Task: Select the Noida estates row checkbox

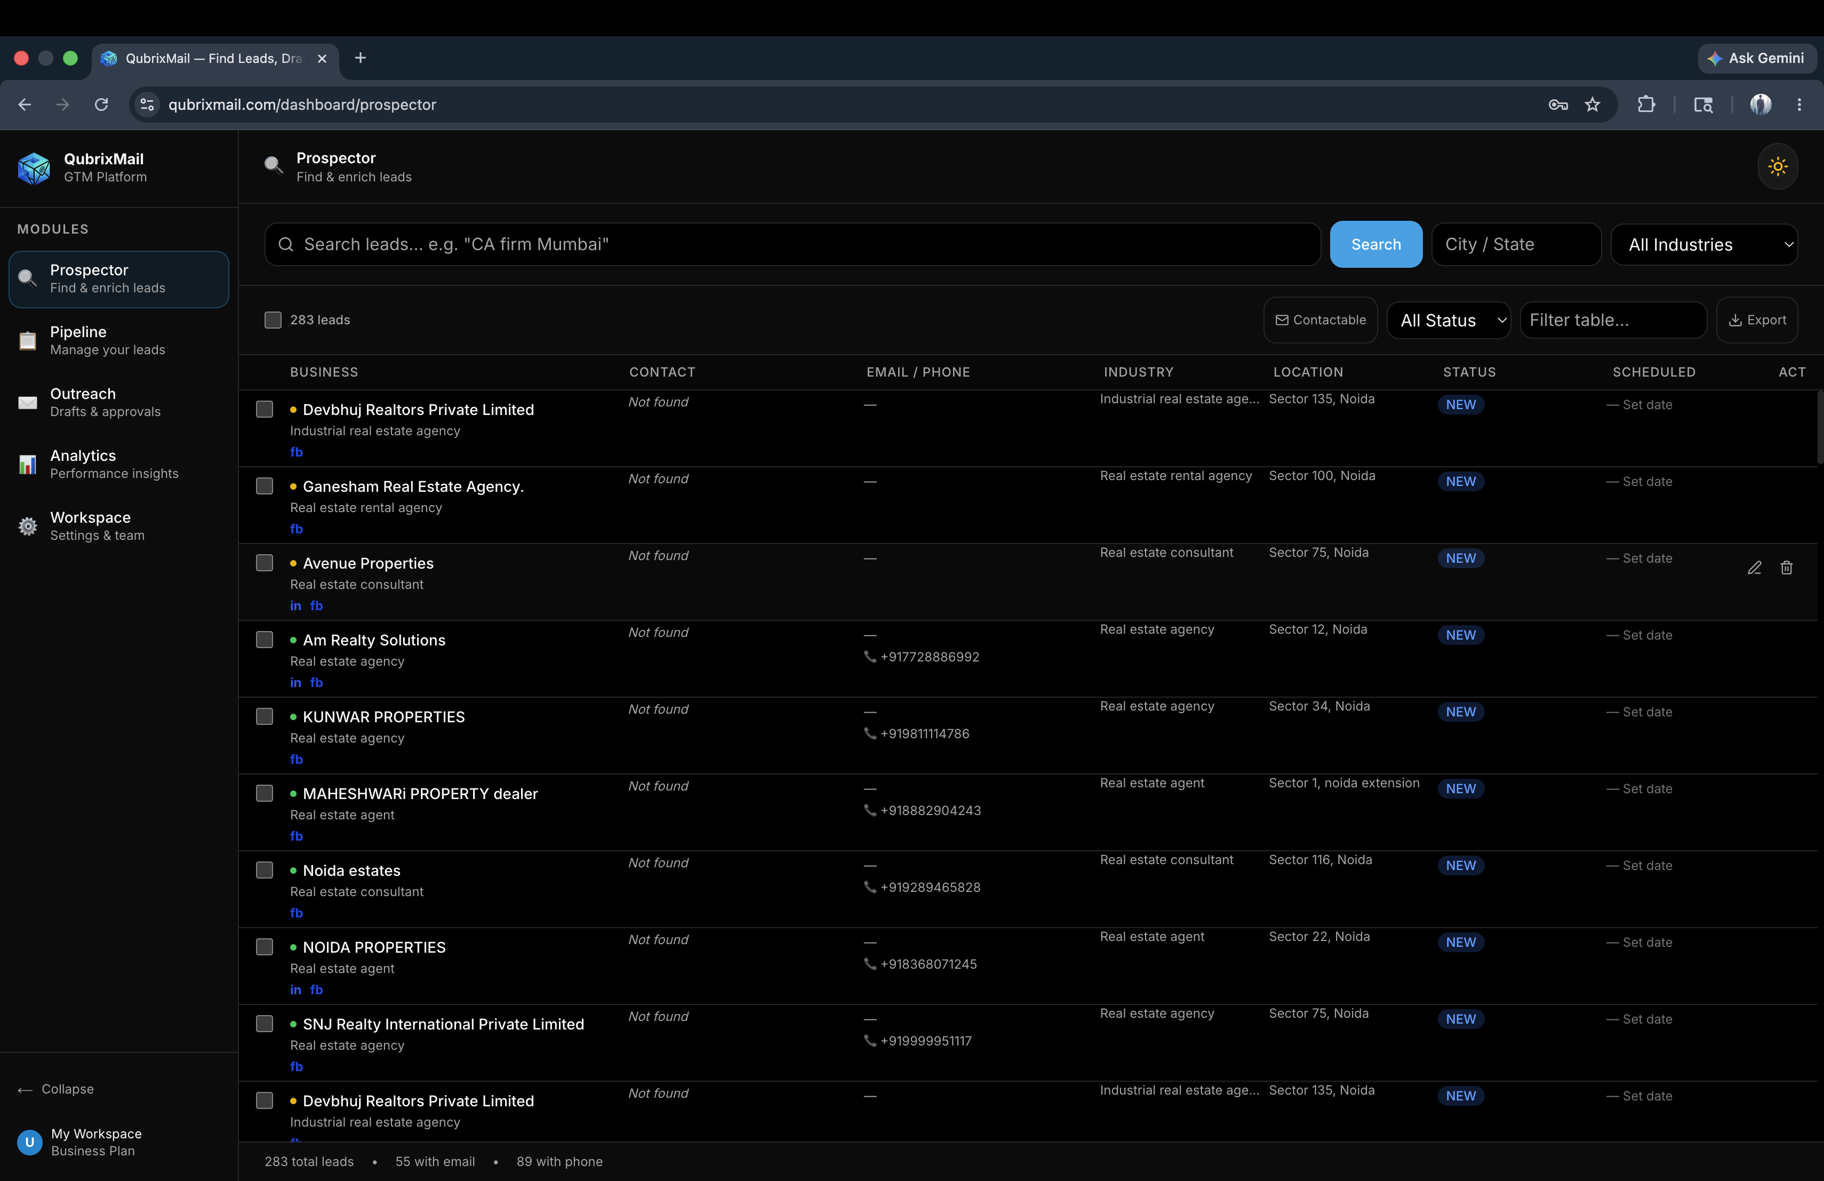Action: click(265, 870)
